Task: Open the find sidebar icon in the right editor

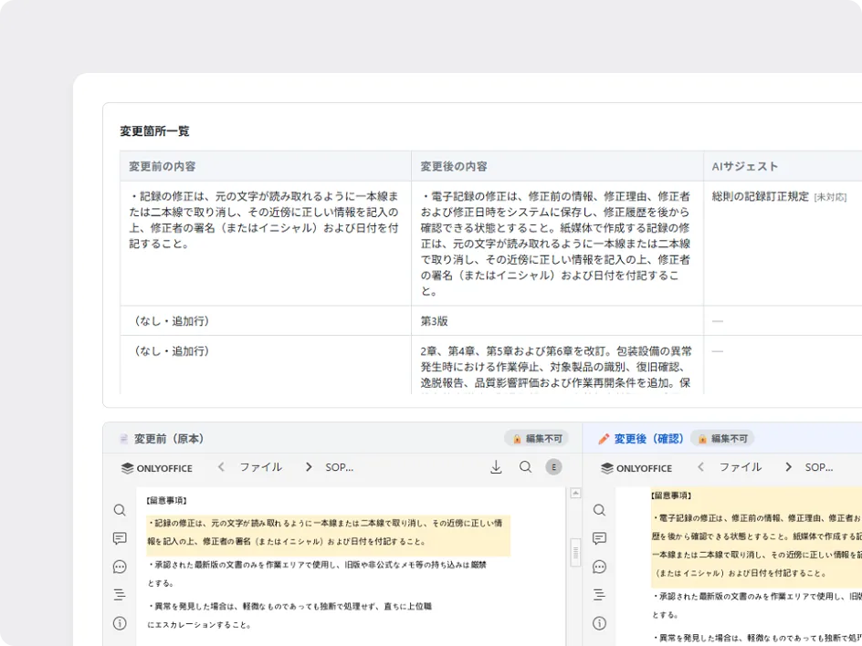Action: coord(599,510)
